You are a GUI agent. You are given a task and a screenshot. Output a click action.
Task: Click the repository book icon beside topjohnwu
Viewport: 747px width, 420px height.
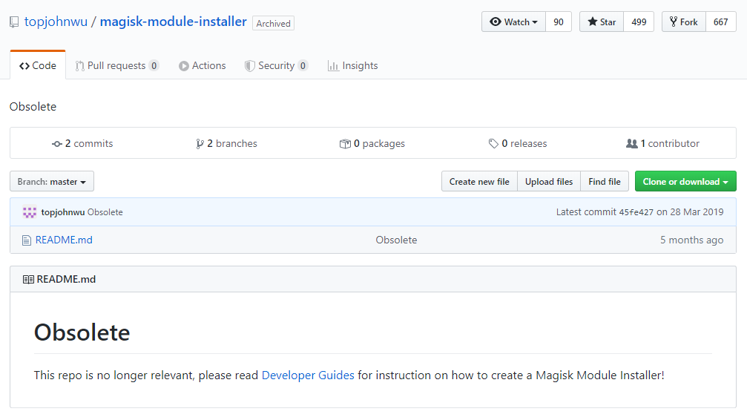point(14,22)
